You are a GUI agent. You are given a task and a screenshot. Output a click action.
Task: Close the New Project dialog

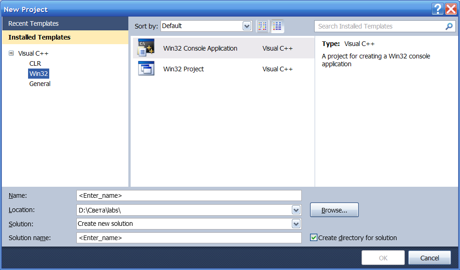click(451, 9)
